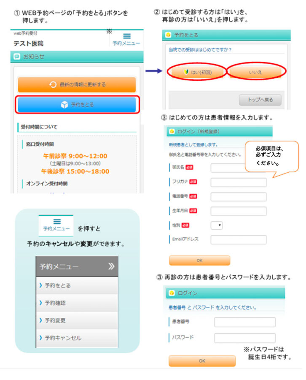Click into the 生年月日 input field

(238, 211)
